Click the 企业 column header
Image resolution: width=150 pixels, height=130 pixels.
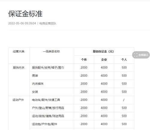point(104,60)
